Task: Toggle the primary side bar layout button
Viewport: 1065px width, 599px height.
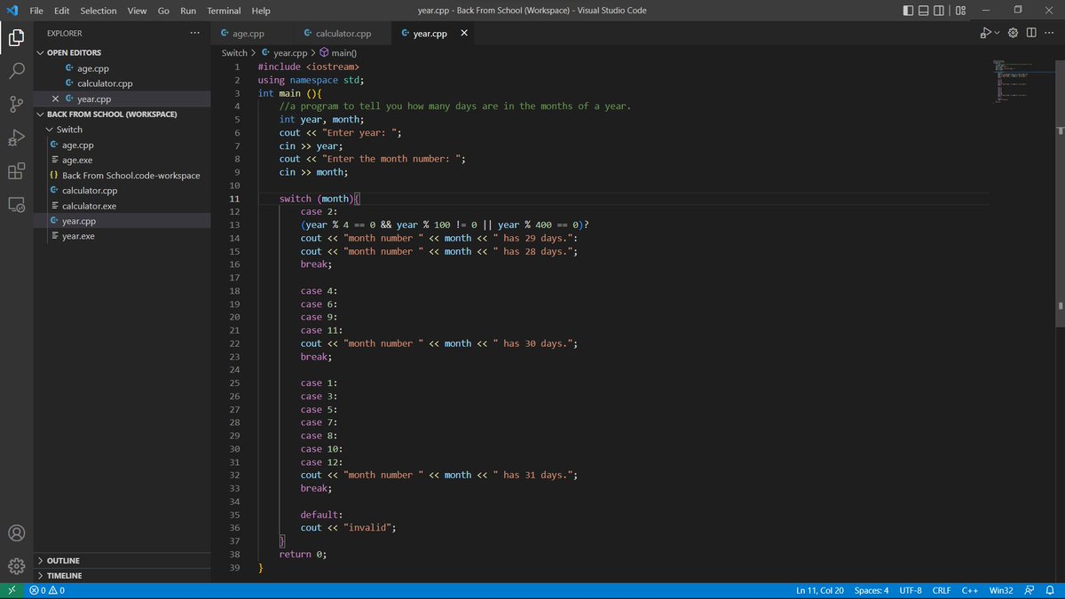Action: 908,11
